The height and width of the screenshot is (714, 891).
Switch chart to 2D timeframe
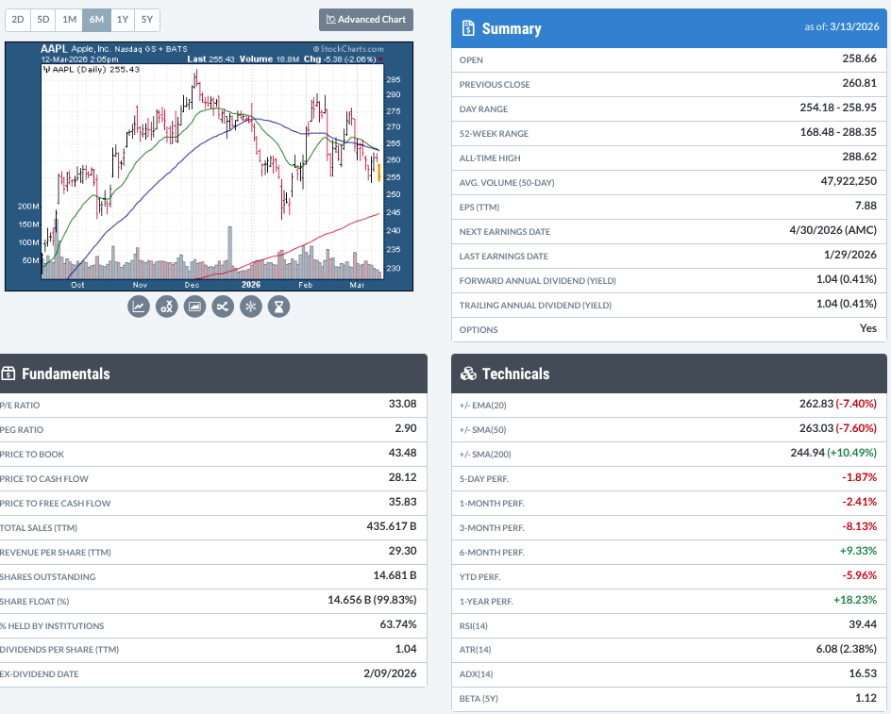tap(18, 20)
